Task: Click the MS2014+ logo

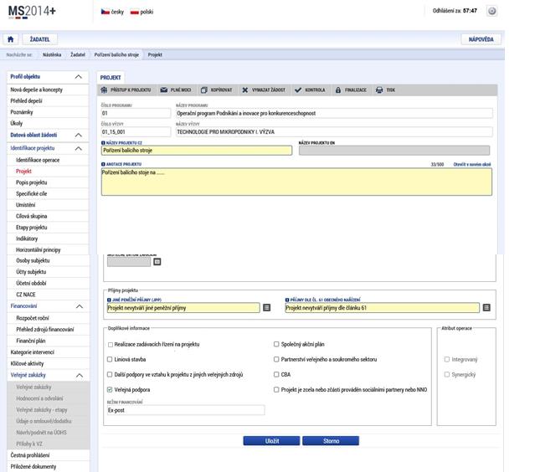Action: click(x=32, y=12)
